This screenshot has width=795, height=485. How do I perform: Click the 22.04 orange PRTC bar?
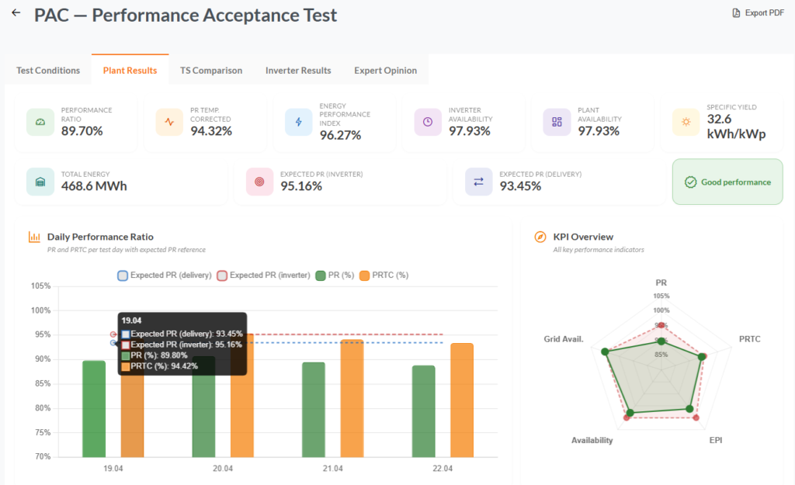pyautogui.click(x=462, y=400)
